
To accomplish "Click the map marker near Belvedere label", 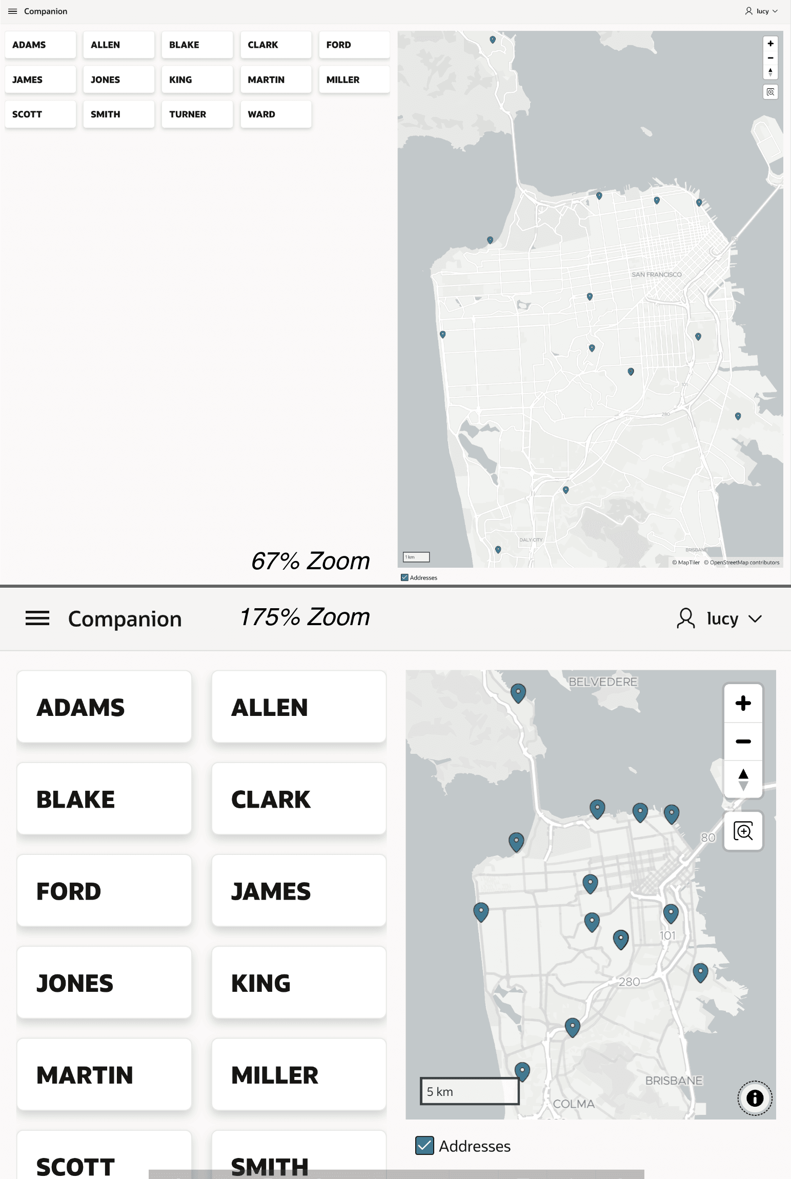I will click(518, 693).
